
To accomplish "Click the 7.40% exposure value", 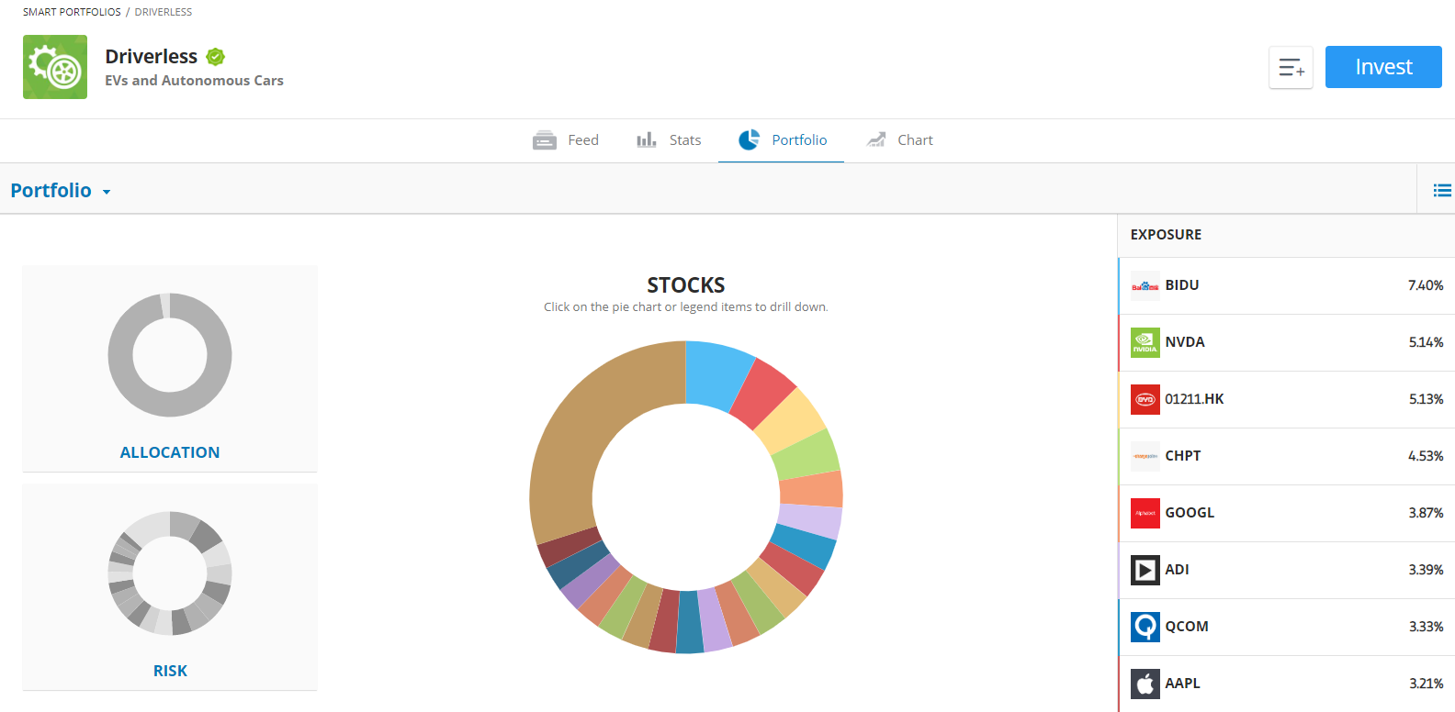I will (x=1426, y=285).
